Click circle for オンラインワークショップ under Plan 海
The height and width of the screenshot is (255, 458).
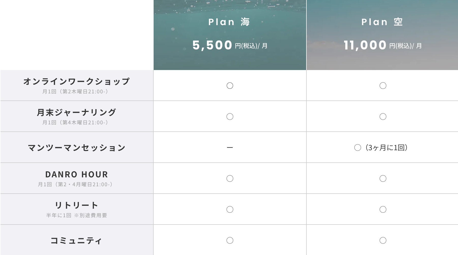[230, 86]
